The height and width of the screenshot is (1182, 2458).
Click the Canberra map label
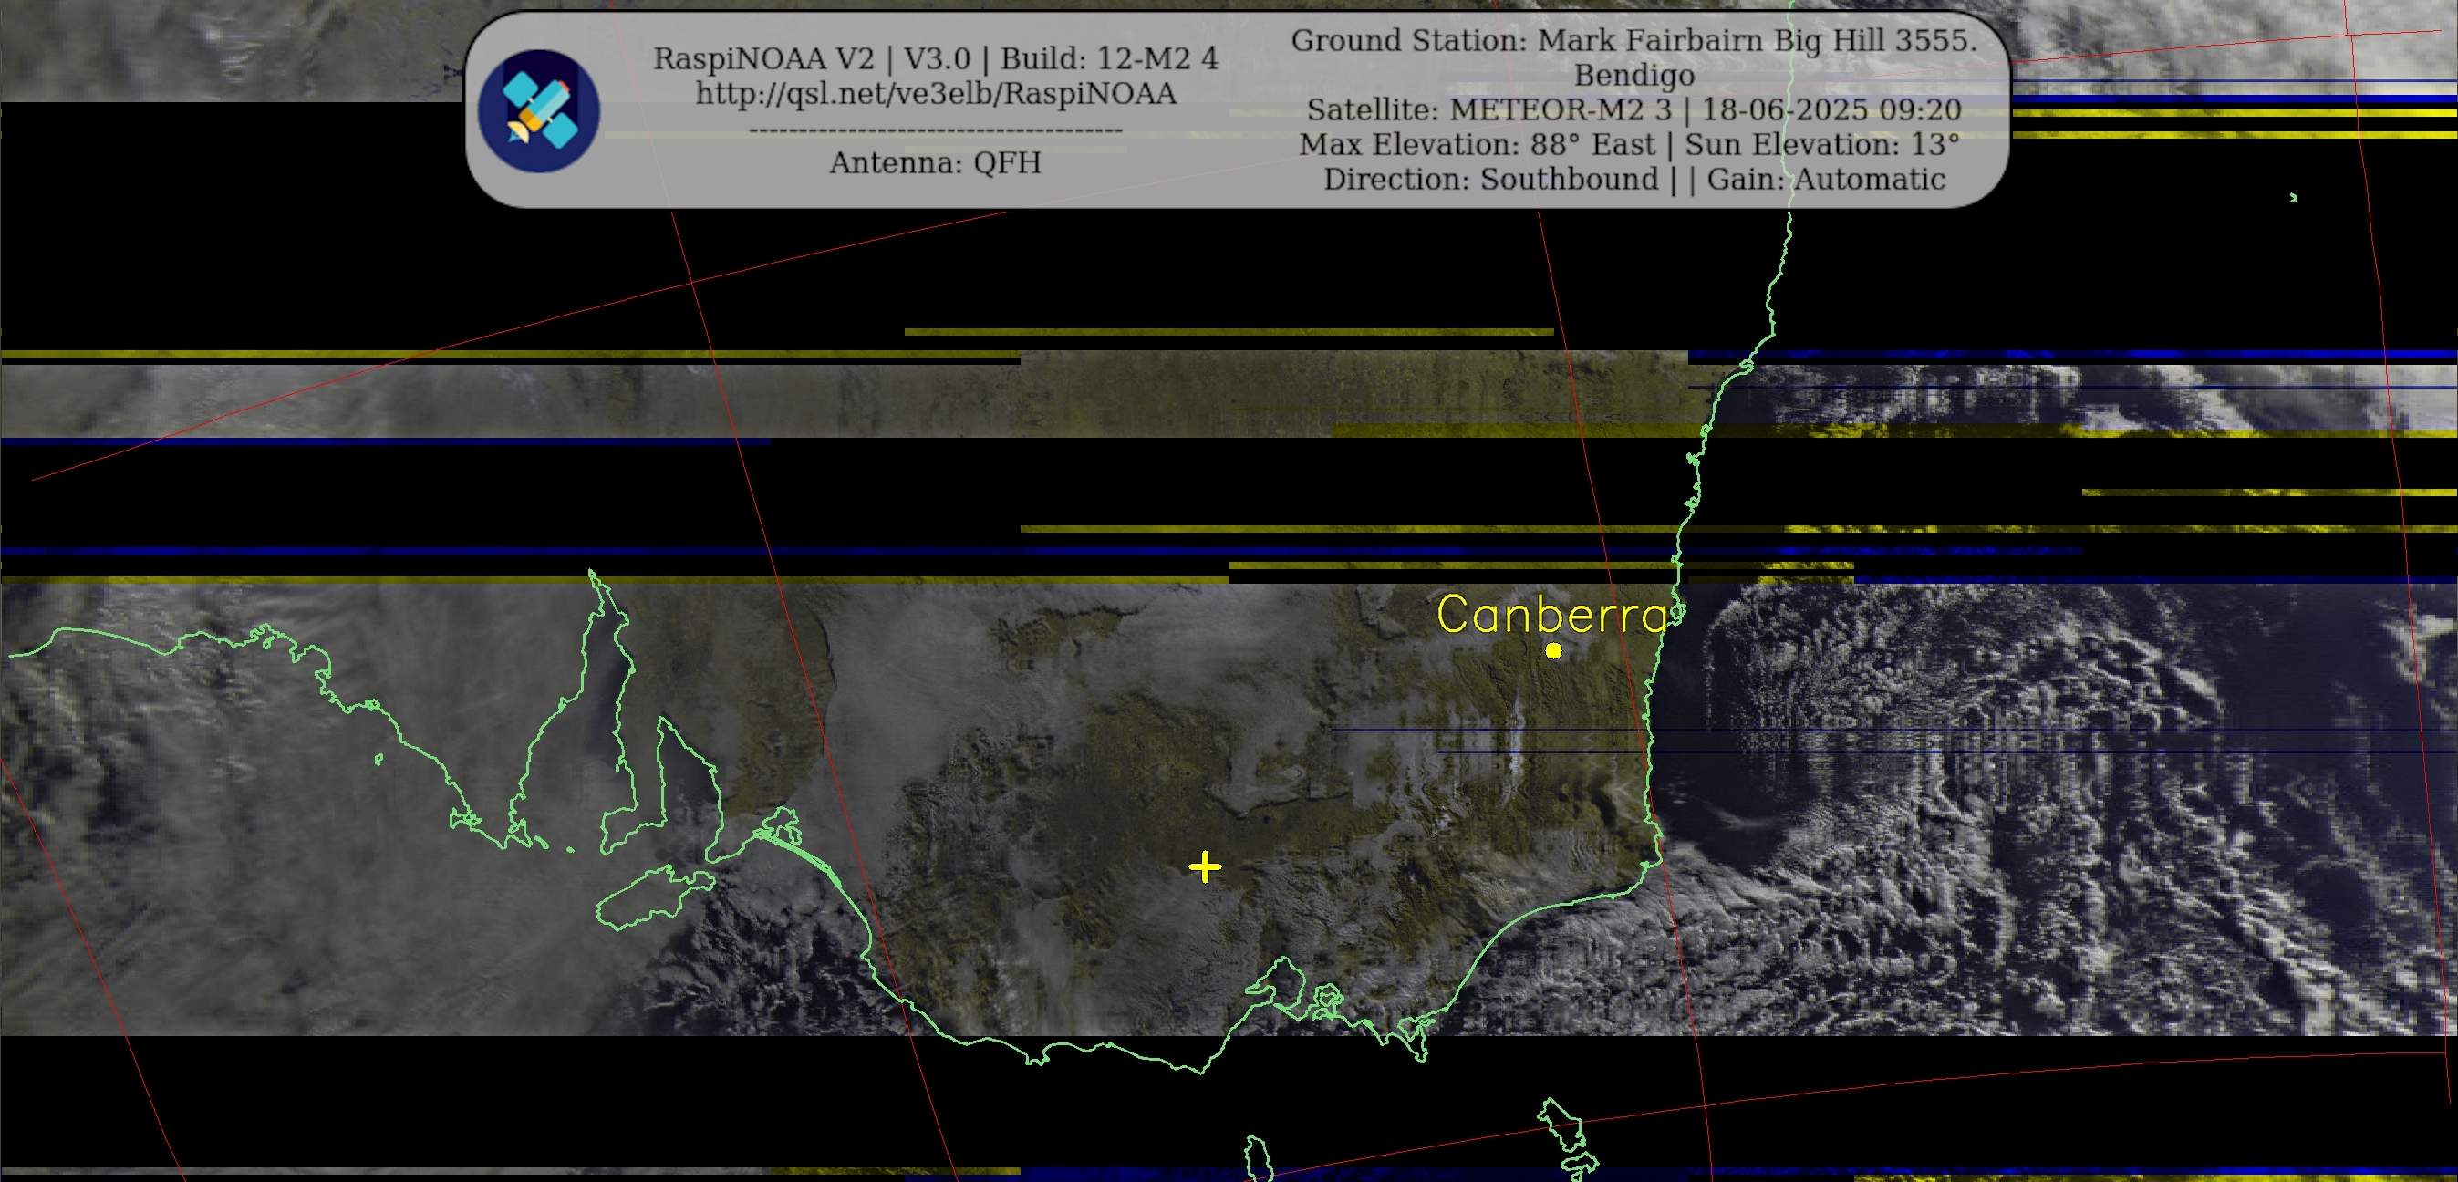1551,615
